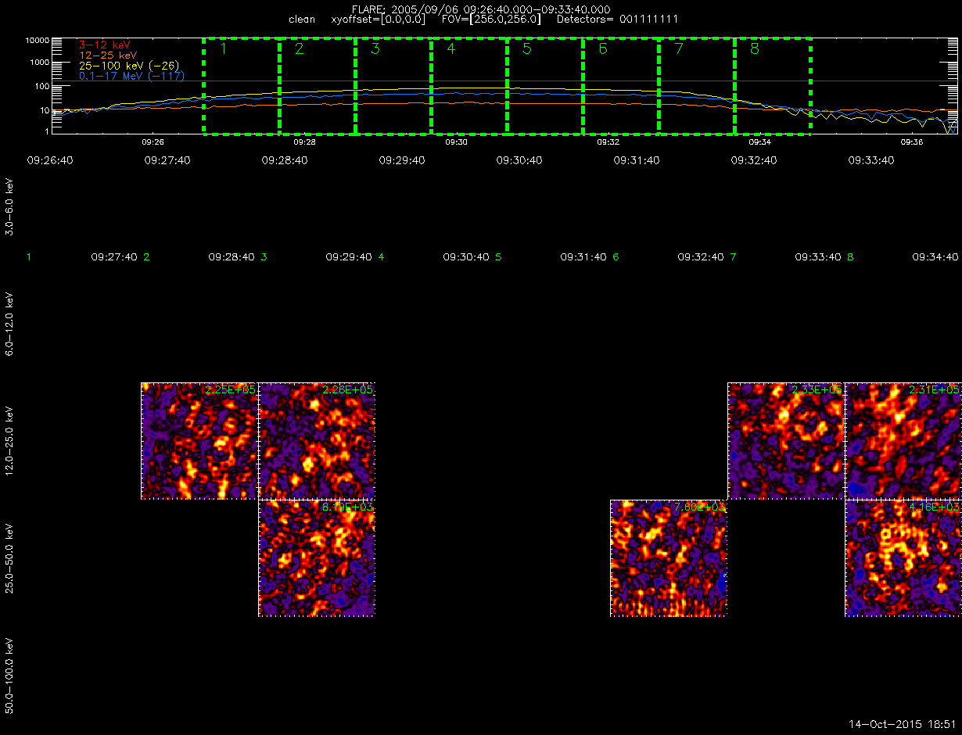Open the 12-25 keV image labeled 2.25E+05
This screenshot has height=735, width=962.
coord(199,441)
